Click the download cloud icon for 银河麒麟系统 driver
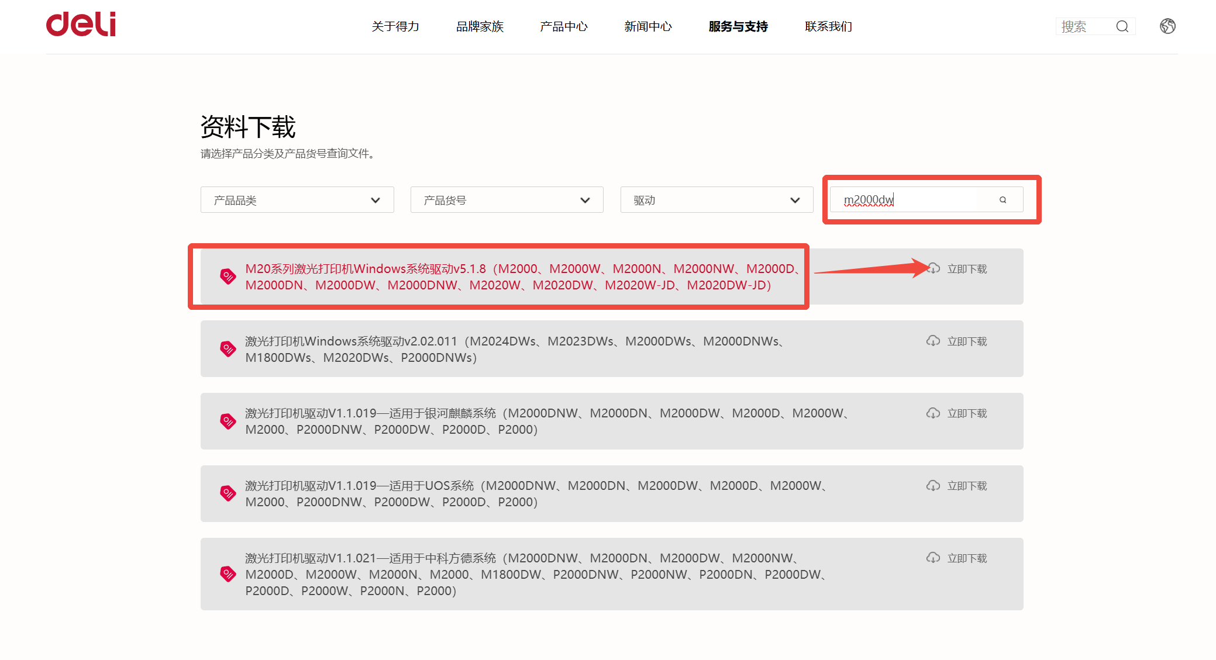1216x660 pixels. tap(933, 413)
